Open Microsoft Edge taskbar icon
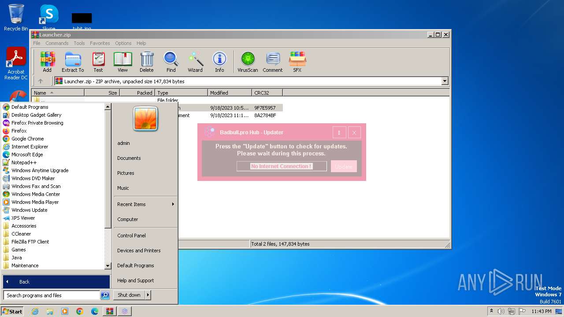 pyautogui.click(x=95, y=311)
